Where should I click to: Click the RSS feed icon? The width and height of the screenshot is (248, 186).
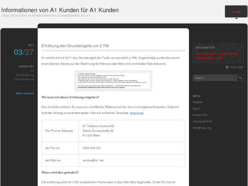pos(227,67)
